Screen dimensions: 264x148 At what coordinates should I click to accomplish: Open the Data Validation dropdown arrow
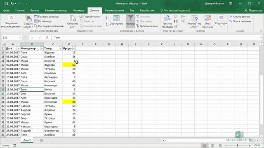coord(179,26)
